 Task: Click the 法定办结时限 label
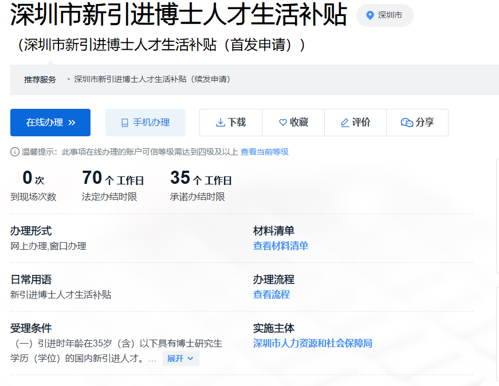[x=109, y=197]
